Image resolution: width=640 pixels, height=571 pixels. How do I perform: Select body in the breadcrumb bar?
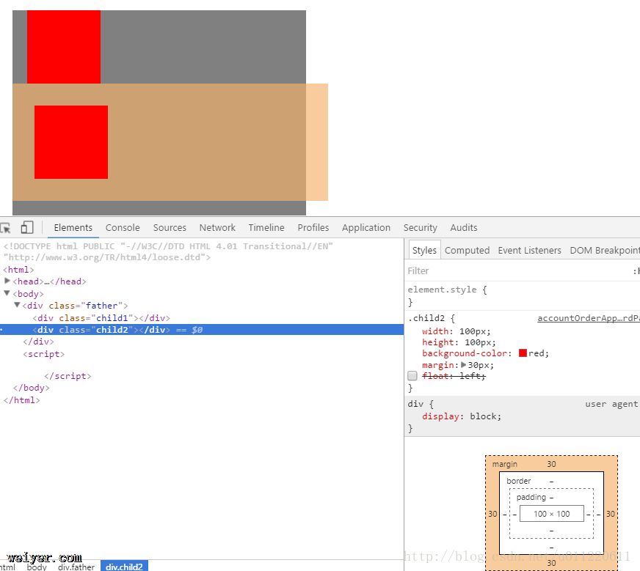[37, 567]
